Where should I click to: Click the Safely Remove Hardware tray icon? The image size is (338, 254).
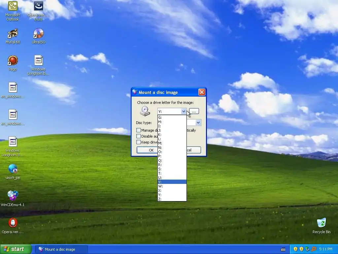(x=307, y=249)
